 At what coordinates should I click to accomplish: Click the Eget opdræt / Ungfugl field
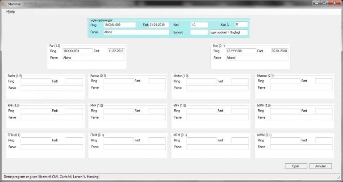[229, 32]
